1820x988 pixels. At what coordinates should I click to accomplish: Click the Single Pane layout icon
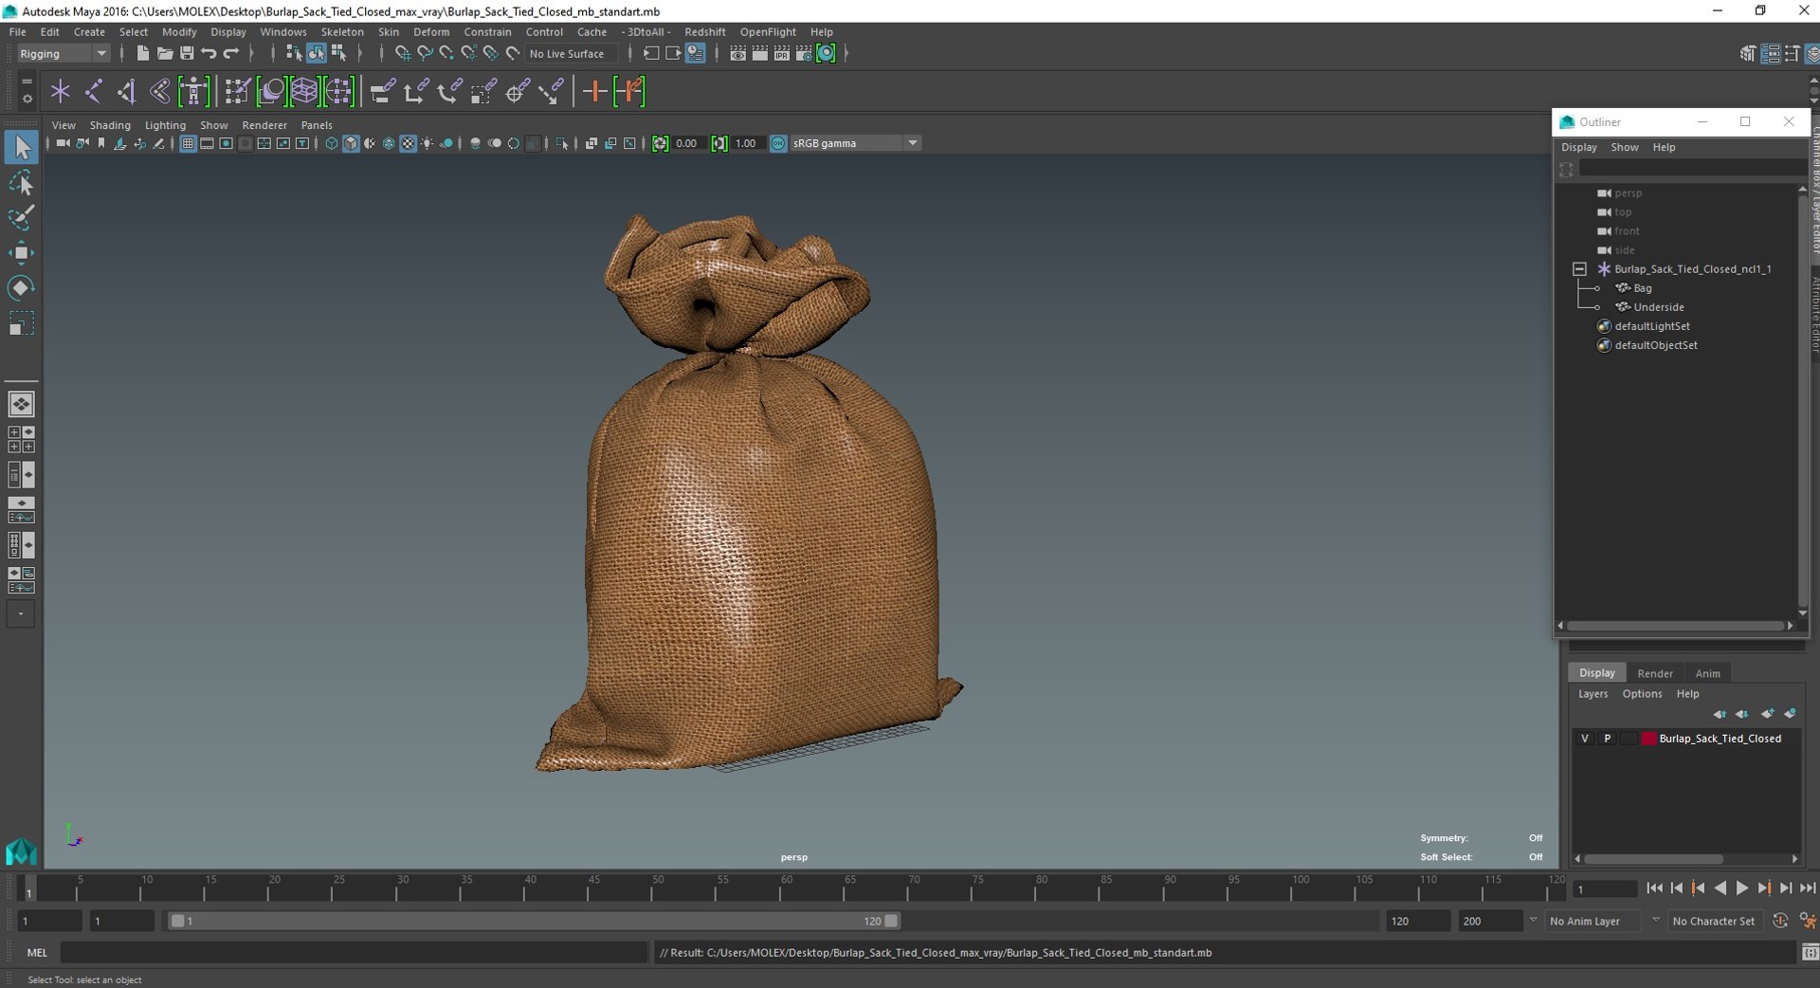[21, 404]
